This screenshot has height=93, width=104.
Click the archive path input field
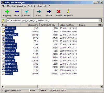53,21
